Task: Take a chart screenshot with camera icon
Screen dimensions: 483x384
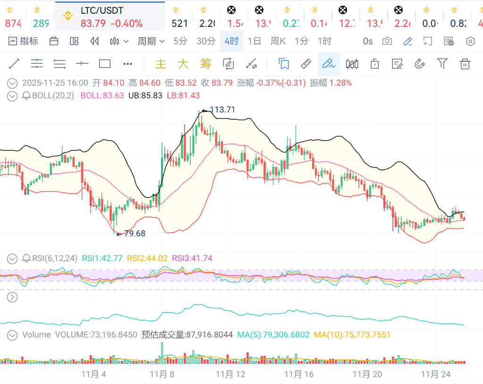Action: 387,42
